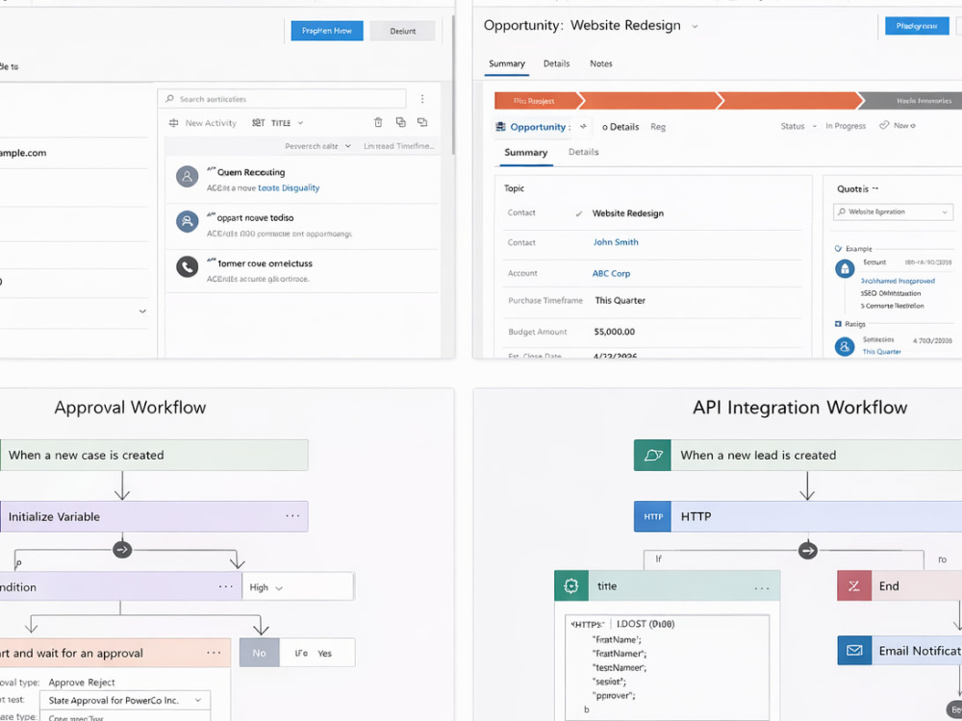Click the blue button at top right of Opportunity

[917, 26]
